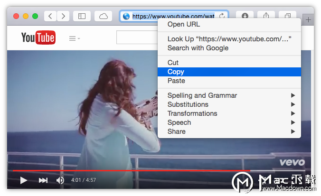321x196 pixels.
Task: Minimize the Safari window
Action: [x=26, y=16]
